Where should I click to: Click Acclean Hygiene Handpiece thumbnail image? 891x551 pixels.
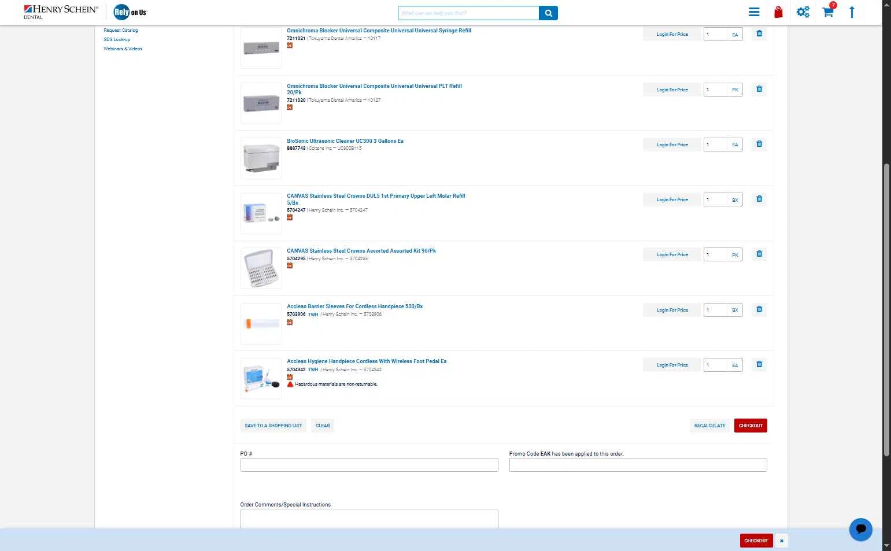click(x=261, y=378)
